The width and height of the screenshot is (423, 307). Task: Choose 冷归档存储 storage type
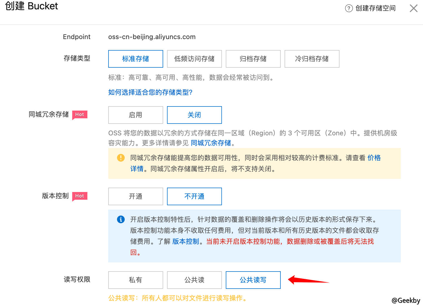coord(312,59)
